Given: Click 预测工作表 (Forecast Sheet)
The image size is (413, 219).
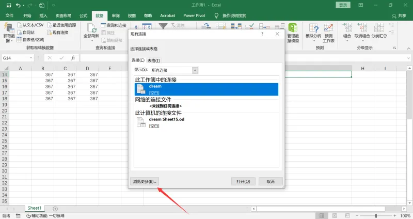Looking at the screenshot, I should (328, 33).
